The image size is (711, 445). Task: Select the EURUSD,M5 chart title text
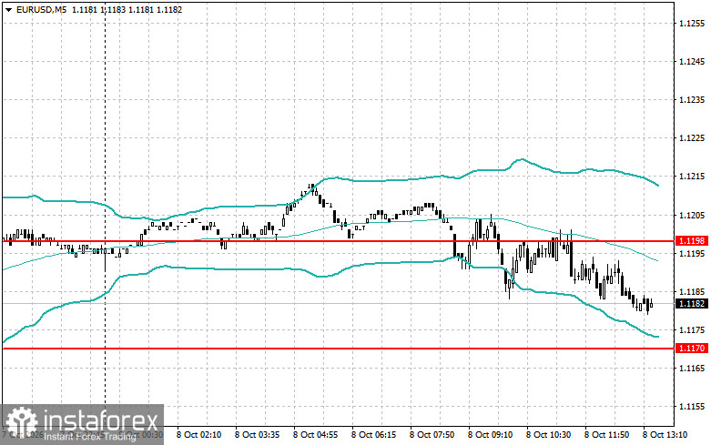41,9
